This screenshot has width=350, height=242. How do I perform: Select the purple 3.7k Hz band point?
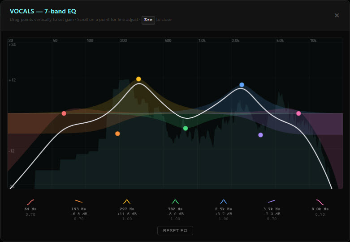point(260,135)
